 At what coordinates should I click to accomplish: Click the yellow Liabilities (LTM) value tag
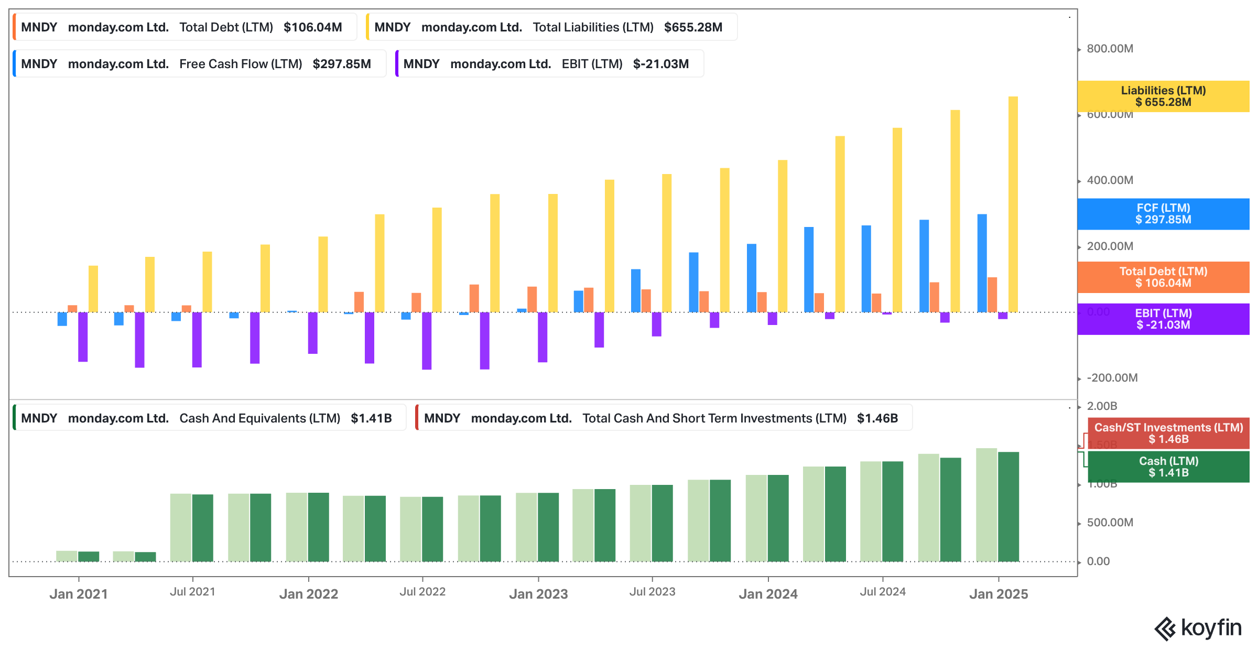tap(1163, 96)
